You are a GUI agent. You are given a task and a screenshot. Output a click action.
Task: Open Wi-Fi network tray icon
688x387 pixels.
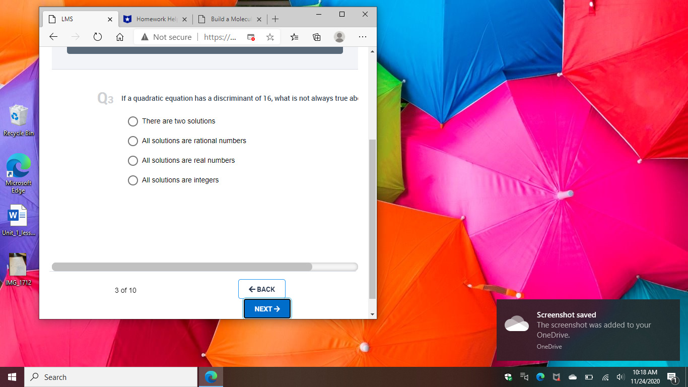pyautogui.click(x=605, y=377)
